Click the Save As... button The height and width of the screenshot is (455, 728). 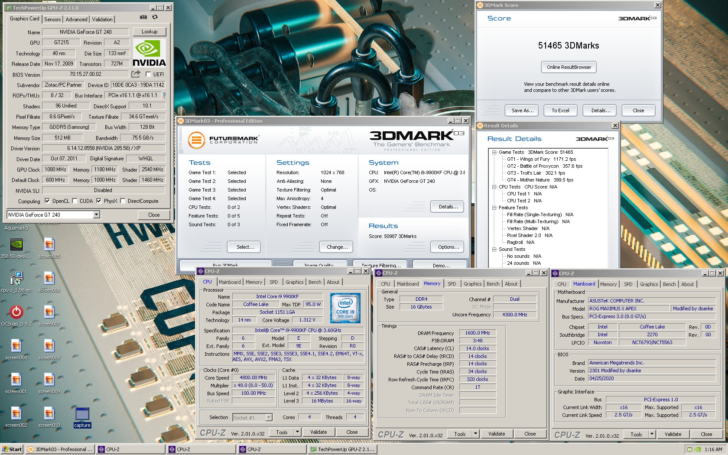tap(522, 110)
